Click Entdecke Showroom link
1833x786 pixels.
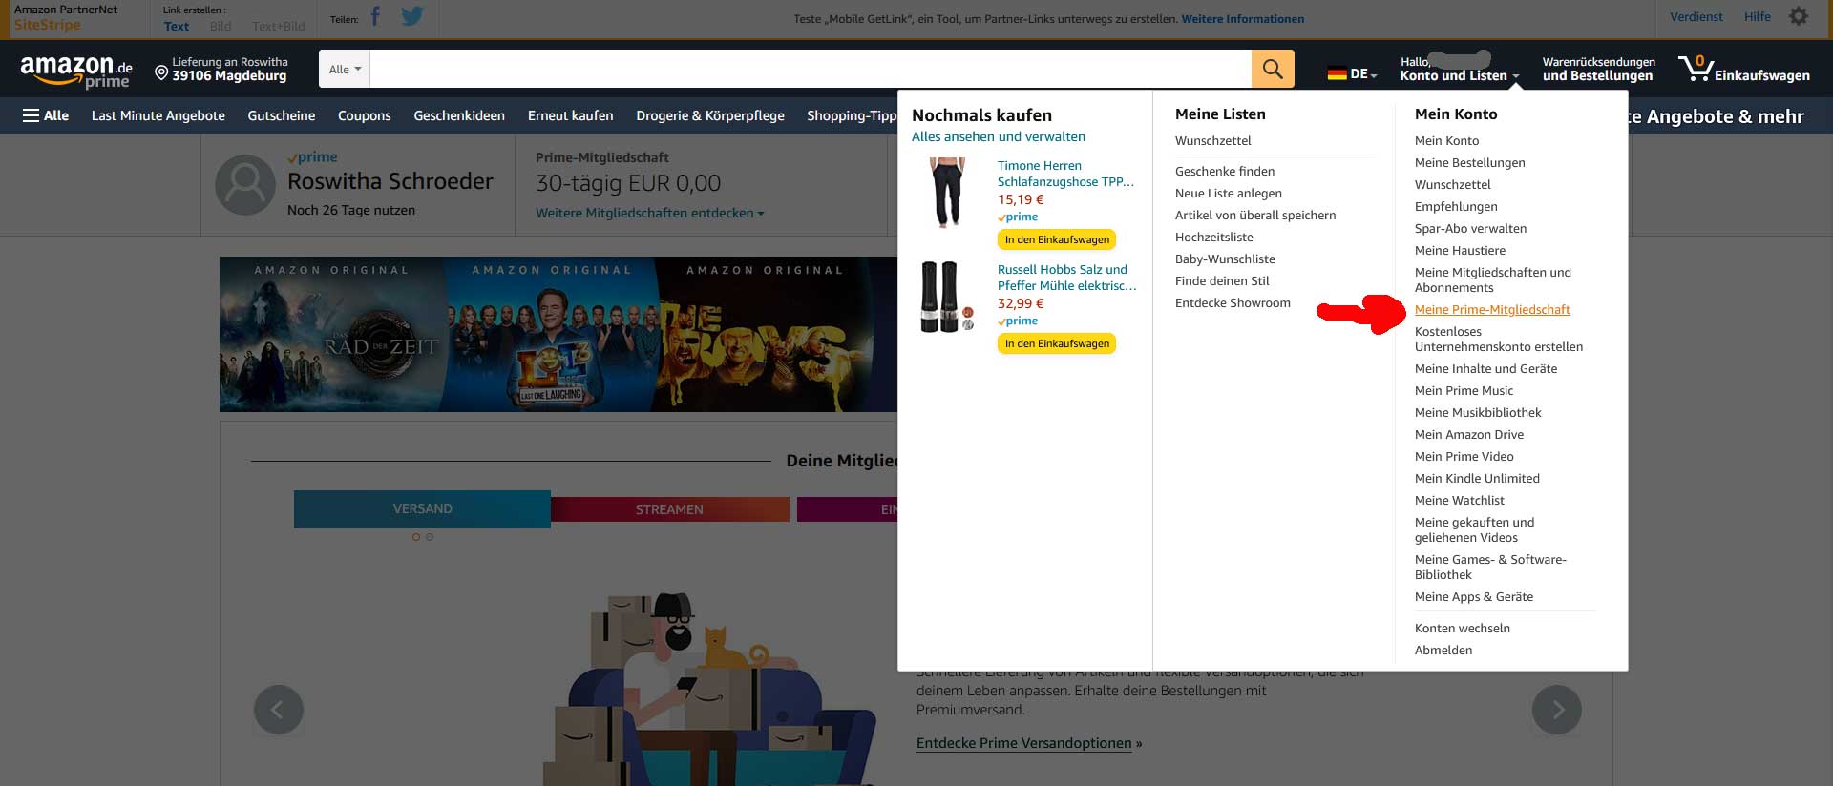tap(1233, 302)
